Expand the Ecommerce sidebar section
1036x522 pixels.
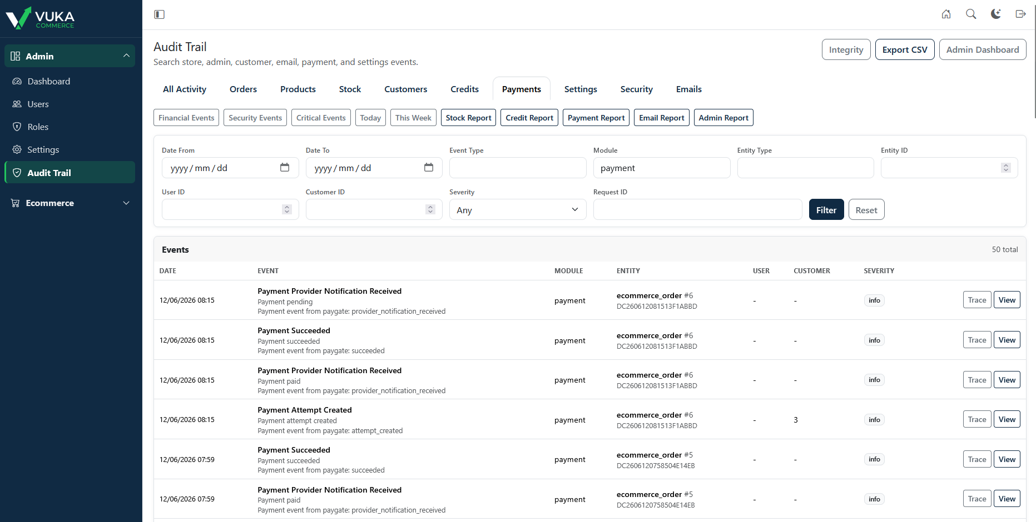point(70,203)
